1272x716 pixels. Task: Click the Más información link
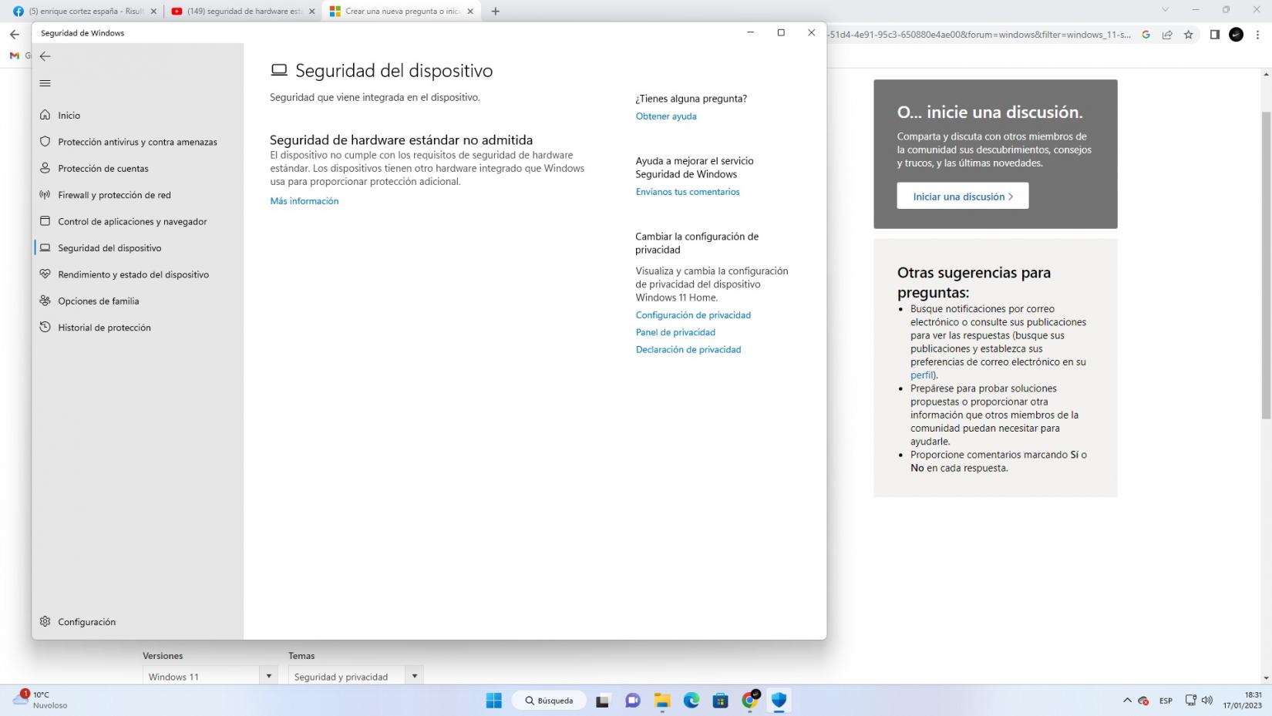pos(305,201)
